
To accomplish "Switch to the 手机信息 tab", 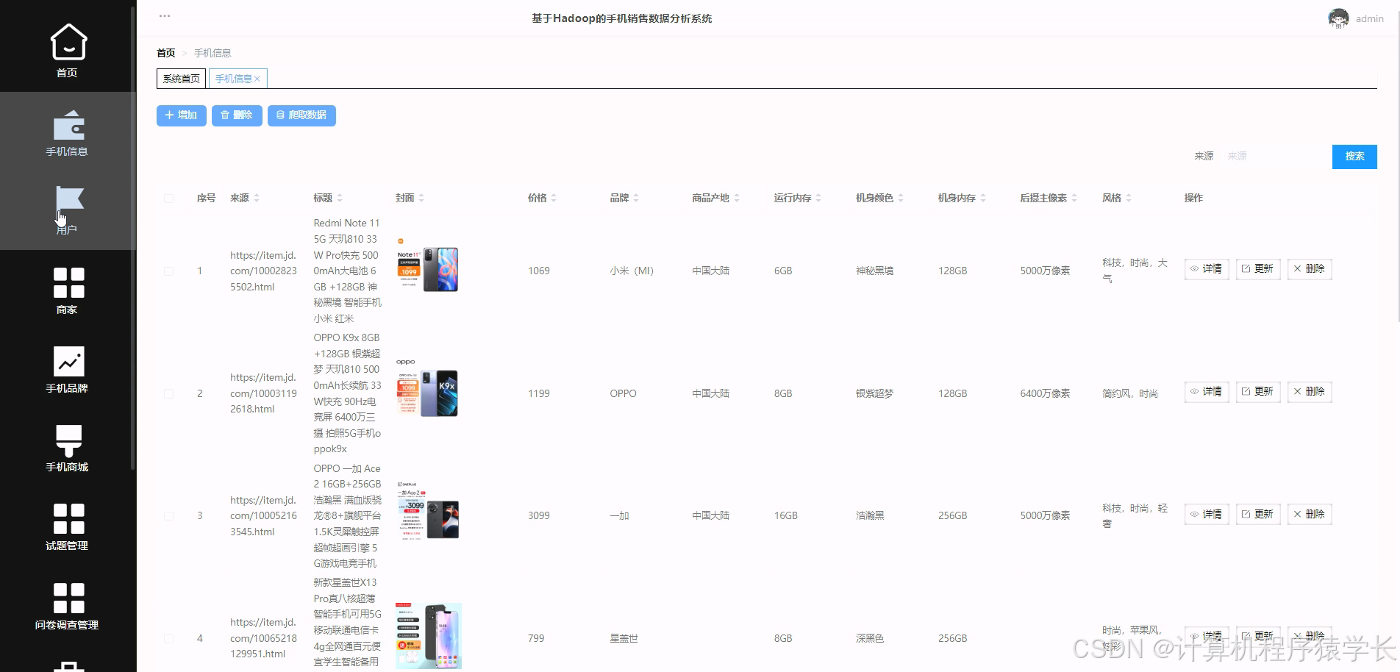I will [x=234, y=79].
